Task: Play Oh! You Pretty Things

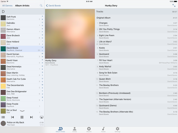Action: click(x=137, y=30)
